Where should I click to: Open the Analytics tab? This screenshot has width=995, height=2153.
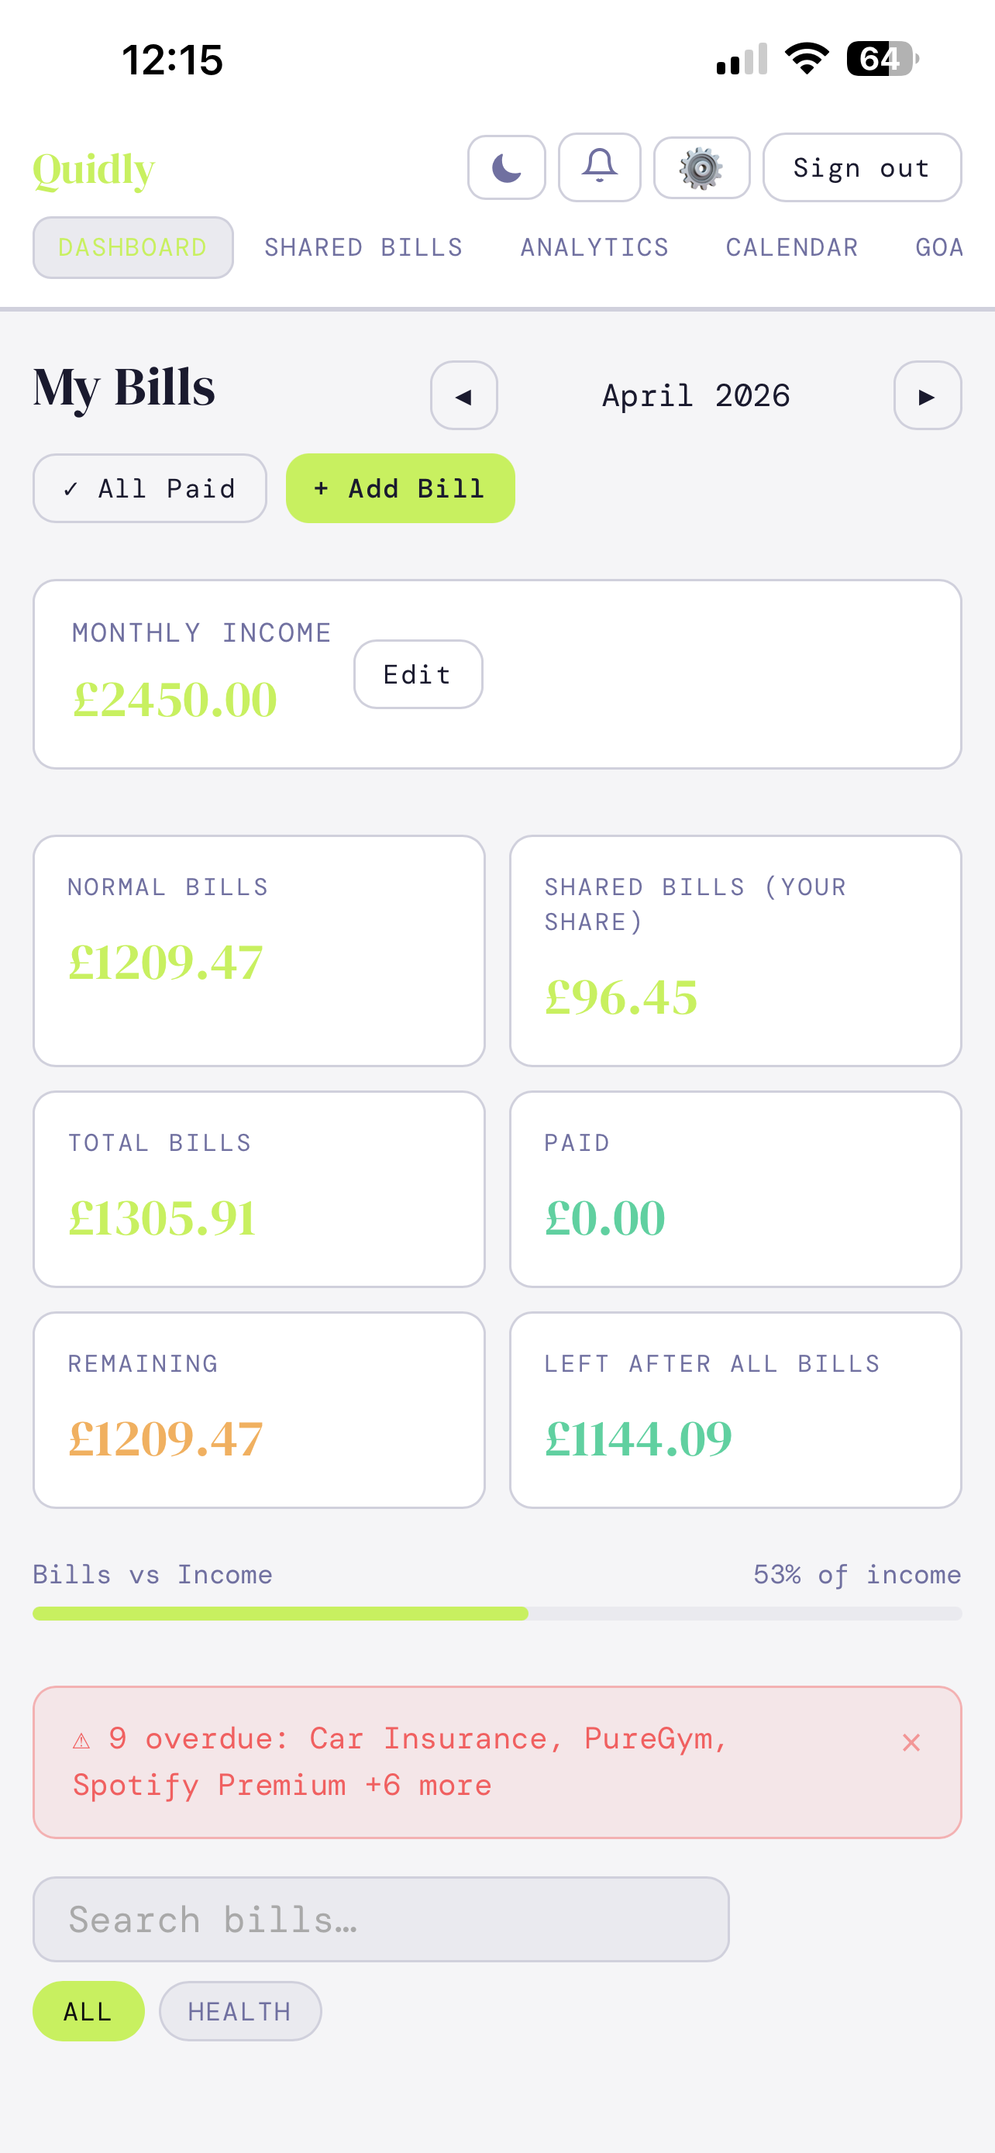pyautogui.click(x=594, y=247)
